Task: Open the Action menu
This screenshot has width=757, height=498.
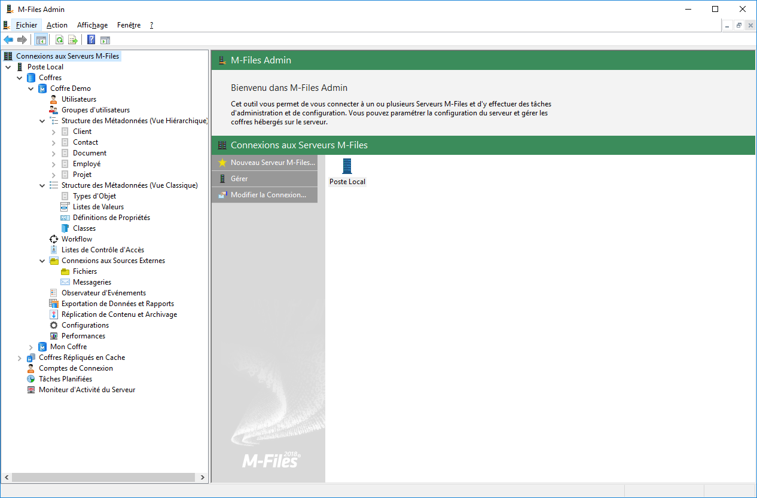Action: (x=57, y=25)
